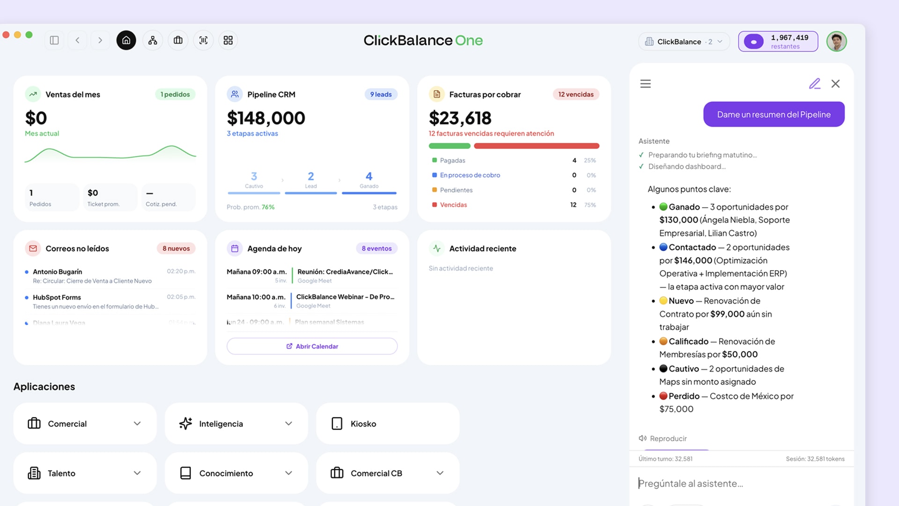Expand the Inteligencia applications group

(288, 424)
